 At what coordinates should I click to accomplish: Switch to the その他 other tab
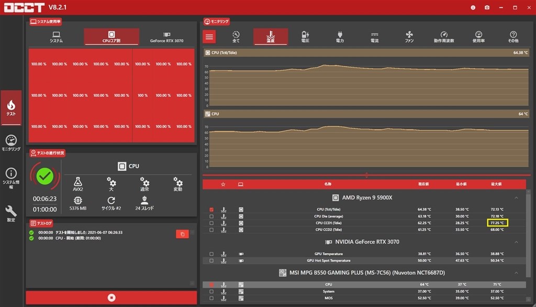[513, 37]
